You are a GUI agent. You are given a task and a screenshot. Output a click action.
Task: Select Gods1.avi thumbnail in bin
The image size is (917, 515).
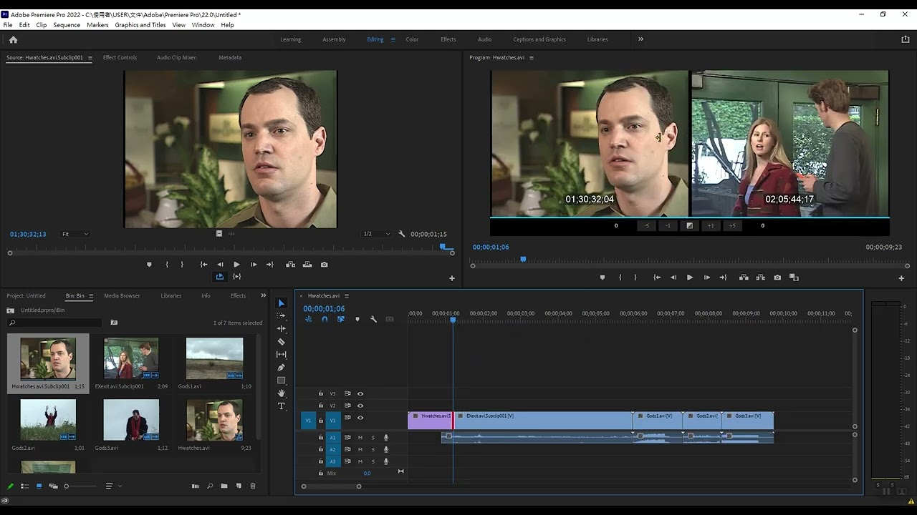click(x=214, y=358)
